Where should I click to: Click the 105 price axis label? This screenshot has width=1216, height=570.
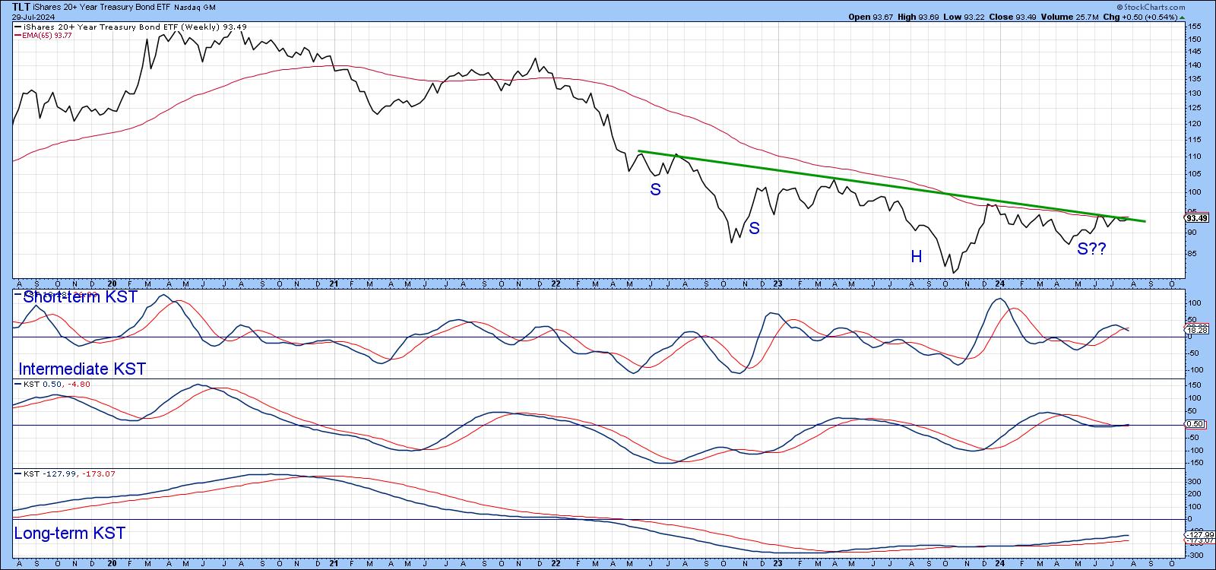[x=1194, y=174]
